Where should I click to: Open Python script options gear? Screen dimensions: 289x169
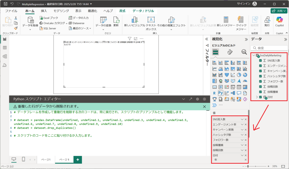(x=197, y=99)
